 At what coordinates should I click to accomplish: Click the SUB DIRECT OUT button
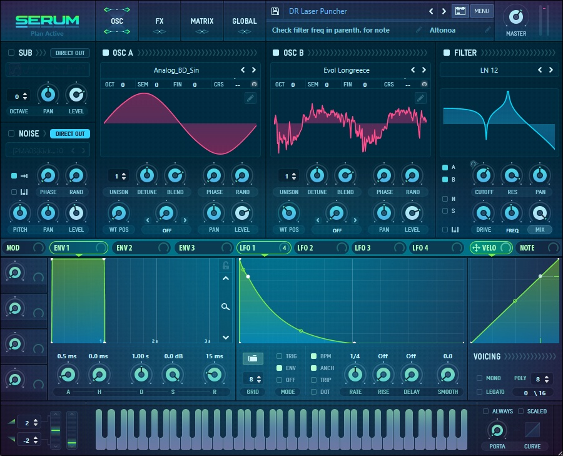coord(70,53)
